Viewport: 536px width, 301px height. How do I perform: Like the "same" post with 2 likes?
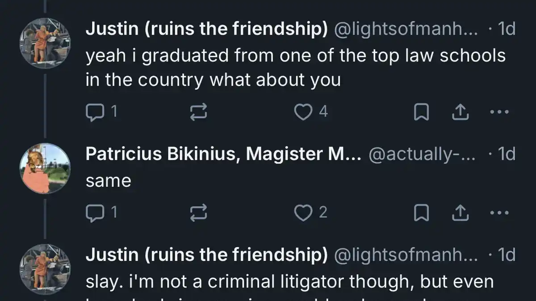[311, 213]
